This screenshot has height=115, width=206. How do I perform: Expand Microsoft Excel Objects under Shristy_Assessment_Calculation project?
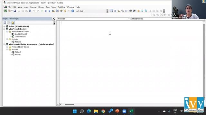tap(7, 47)
